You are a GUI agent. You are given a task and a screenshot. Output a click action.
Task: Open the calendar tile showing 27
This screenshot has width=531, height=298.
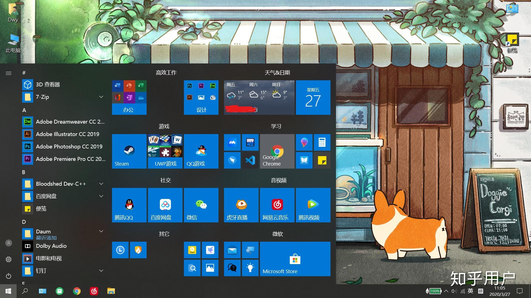pyautogui.click(x=313, y=97)
